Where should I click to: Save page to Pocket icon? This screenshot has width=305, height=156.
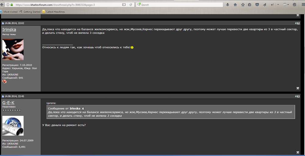coord(257,5)
